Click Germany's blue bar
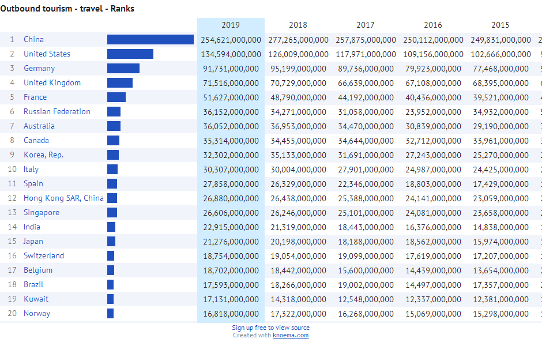This screenshot has width=542, height=346. (123, 69)
